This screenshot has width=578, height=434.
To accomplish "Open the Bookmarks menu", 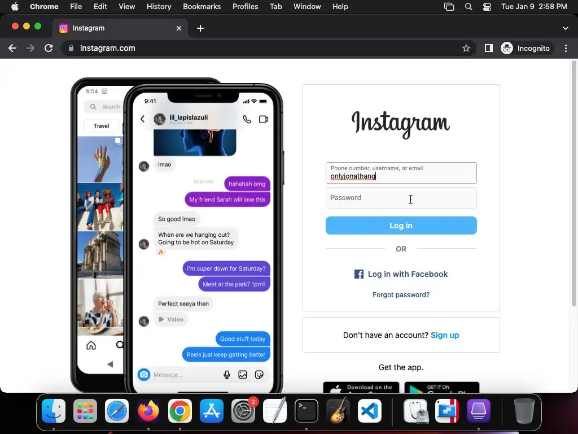I will point(202,6).
